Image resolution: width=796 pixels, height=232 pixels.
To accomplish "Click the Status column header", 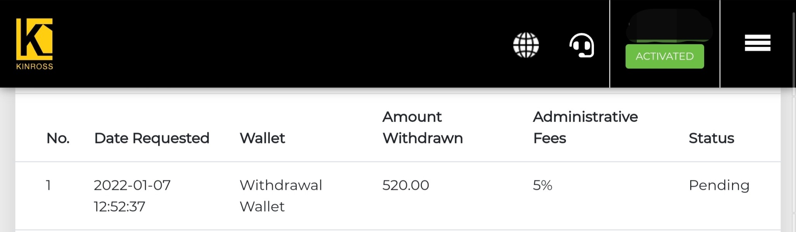I will click(x=711, y=138).
